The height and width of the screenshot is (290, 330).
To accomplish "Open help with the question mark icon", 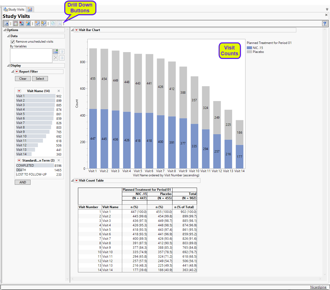I will click(325, 23).
